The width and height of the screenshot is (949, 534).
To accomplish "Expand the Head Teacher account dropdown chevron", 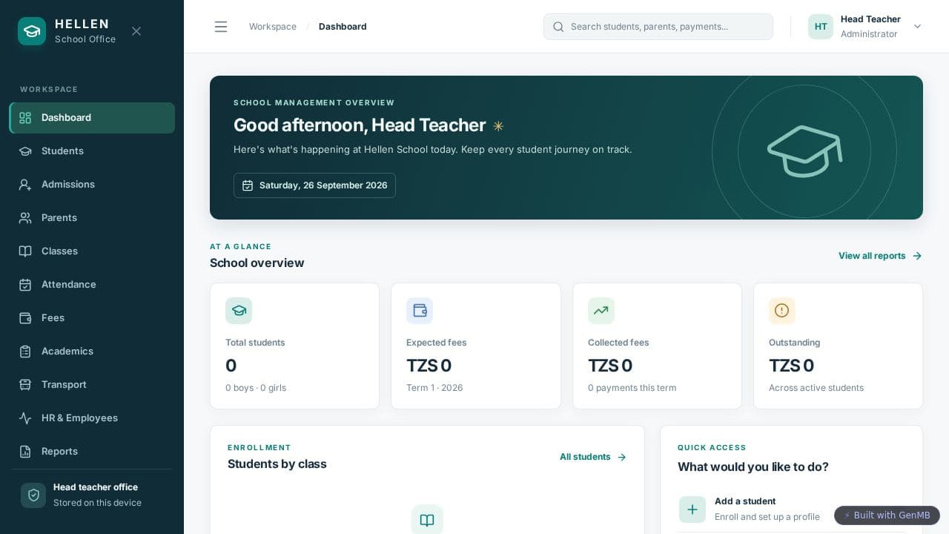I will pyautogui.click(x=917, y=27).
